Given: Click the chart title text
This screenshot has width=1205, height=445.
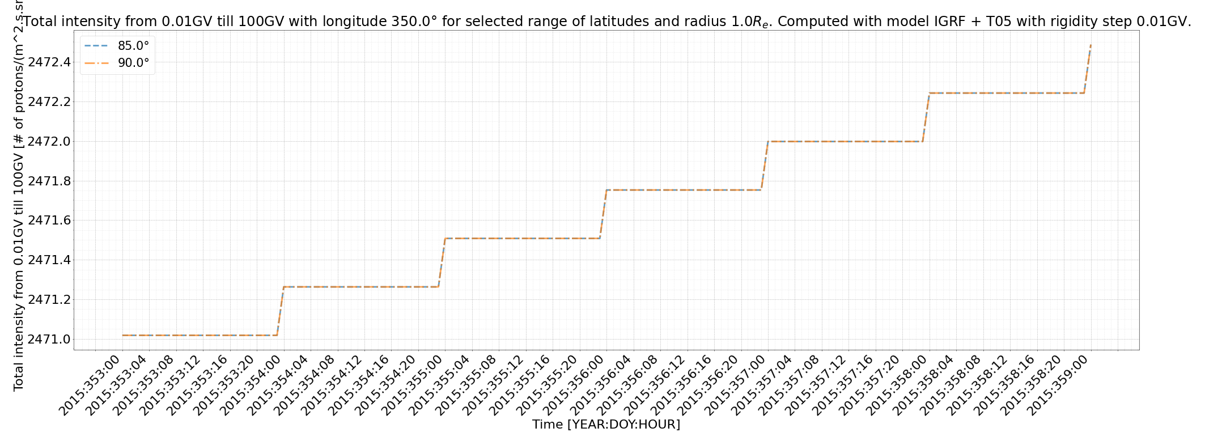Looking at the screenshot, I should 606,22.
